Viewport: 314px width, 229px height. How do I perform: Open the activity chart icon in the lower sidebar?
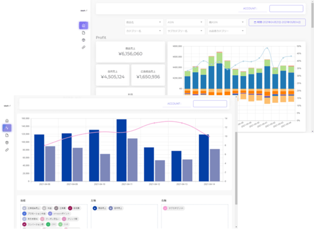pos(7,128)
